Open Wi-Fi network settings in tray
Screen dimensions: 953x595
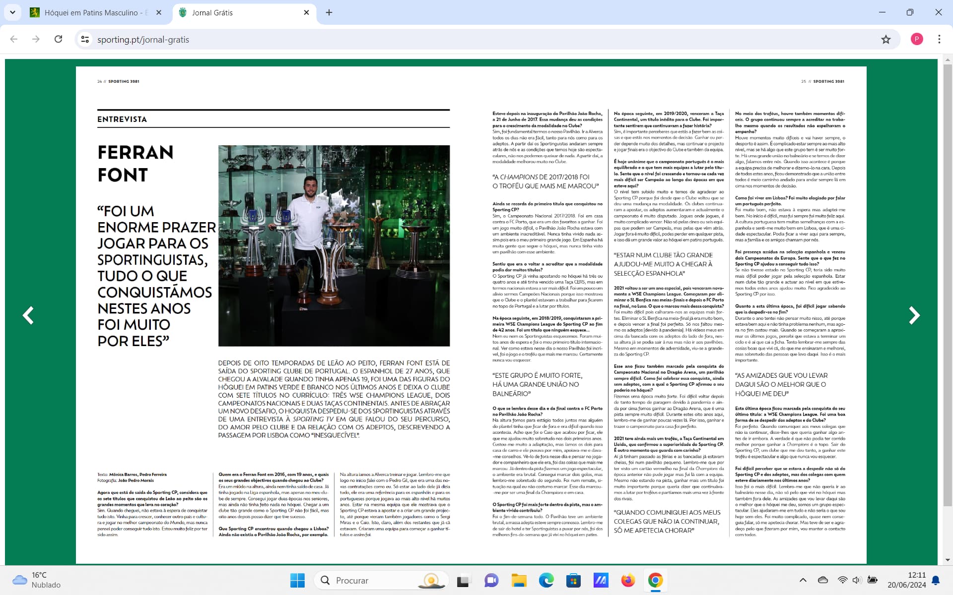(842, 580)
